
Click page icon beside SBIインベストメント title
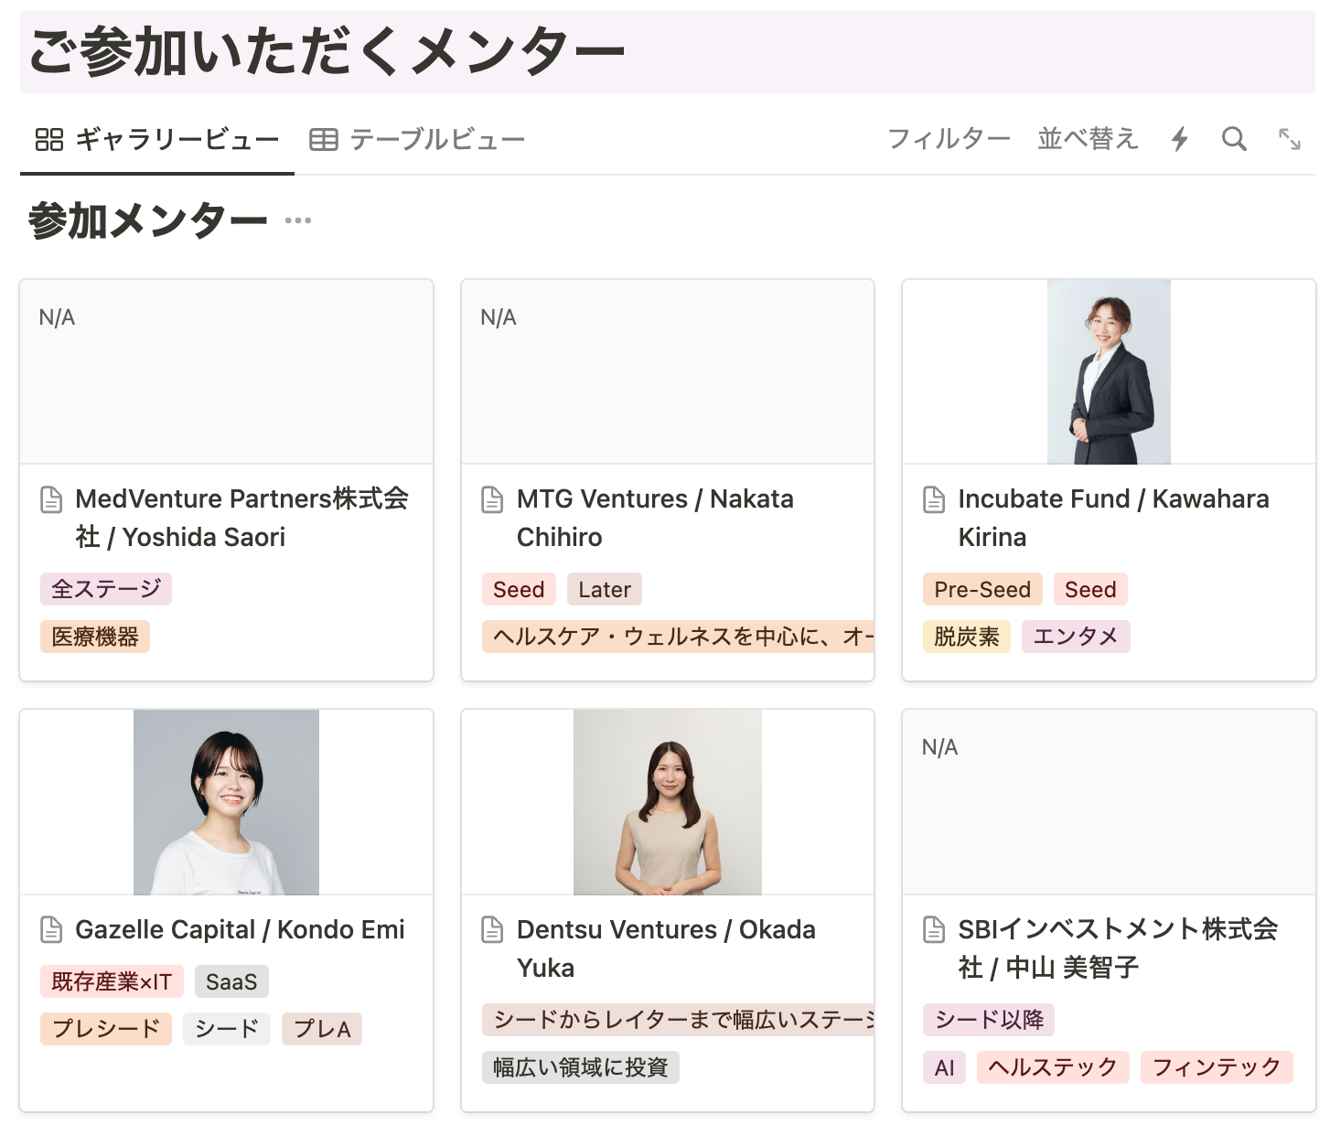point(934,930)
